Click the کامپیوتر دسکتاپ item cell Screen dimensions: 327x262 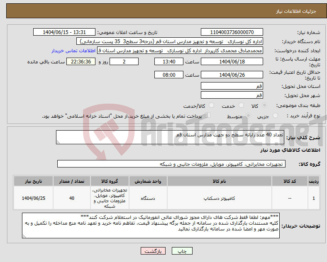[x=219, y=198]
